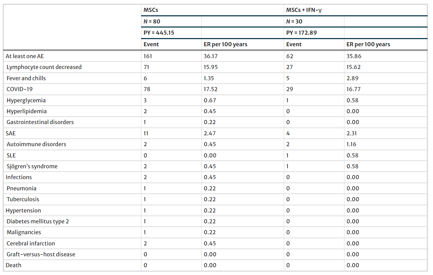Click the "Sjögren's syndrome" row label
Screen dimensions: 433x275
click(32, 166)
